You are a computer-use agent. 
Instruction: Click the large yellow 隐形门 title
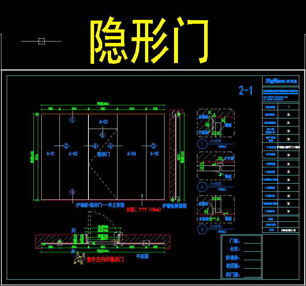coord(149,40)
